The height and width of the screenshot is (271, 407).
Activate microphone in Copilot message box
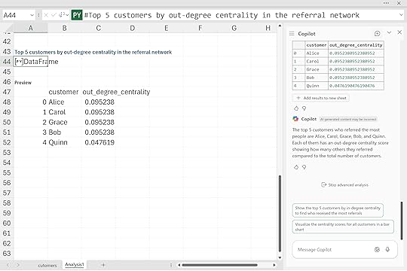tap(387, 249)
